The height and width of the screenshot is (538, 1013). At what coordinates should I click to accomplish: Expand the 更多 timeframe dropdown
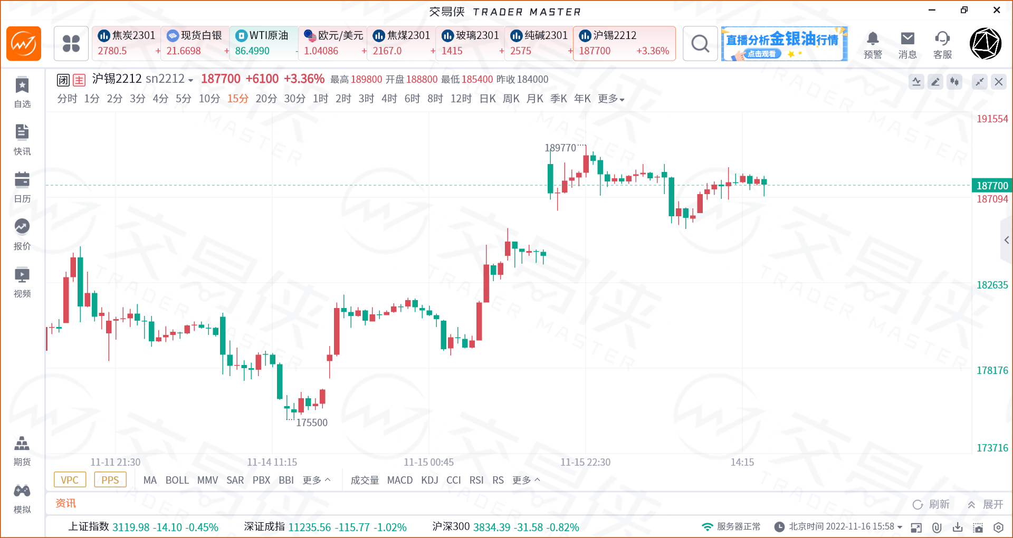click(611, 99)
